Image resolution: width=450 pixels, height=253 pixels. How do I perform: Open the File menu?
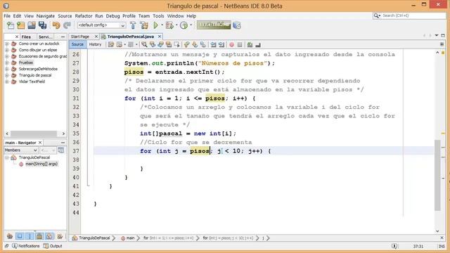click(x=7, y=15)
